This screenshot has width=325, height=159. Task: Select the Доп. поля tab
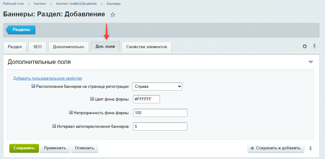tap(105, 46)
